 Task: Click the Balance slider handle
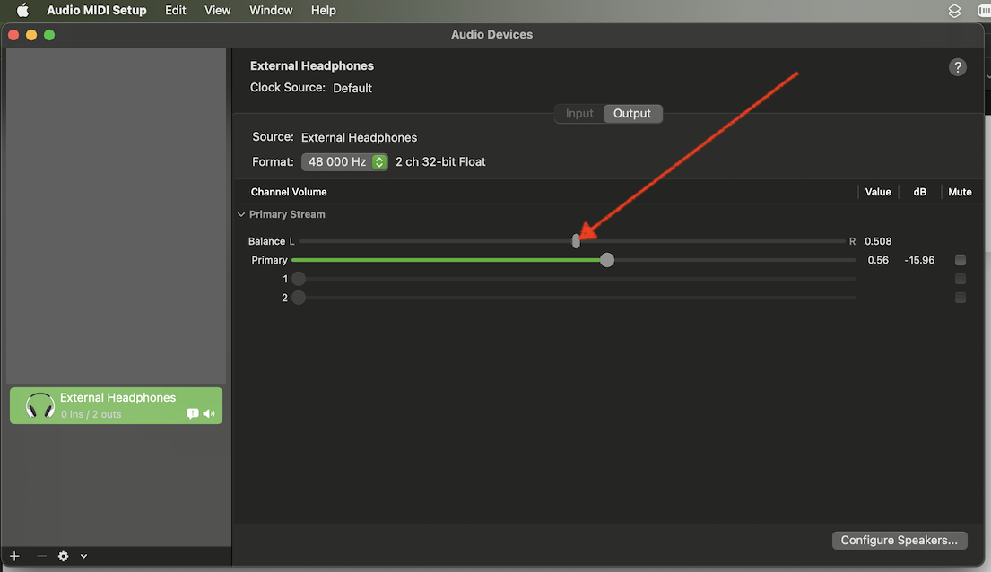point(576,241)
